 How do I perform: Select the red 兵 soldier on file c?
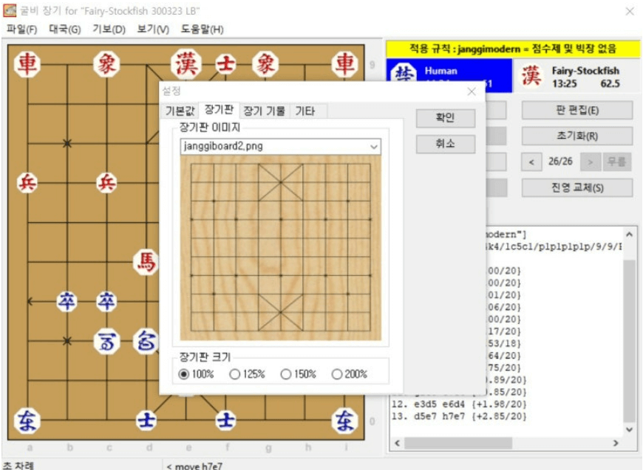pos(106,182)
